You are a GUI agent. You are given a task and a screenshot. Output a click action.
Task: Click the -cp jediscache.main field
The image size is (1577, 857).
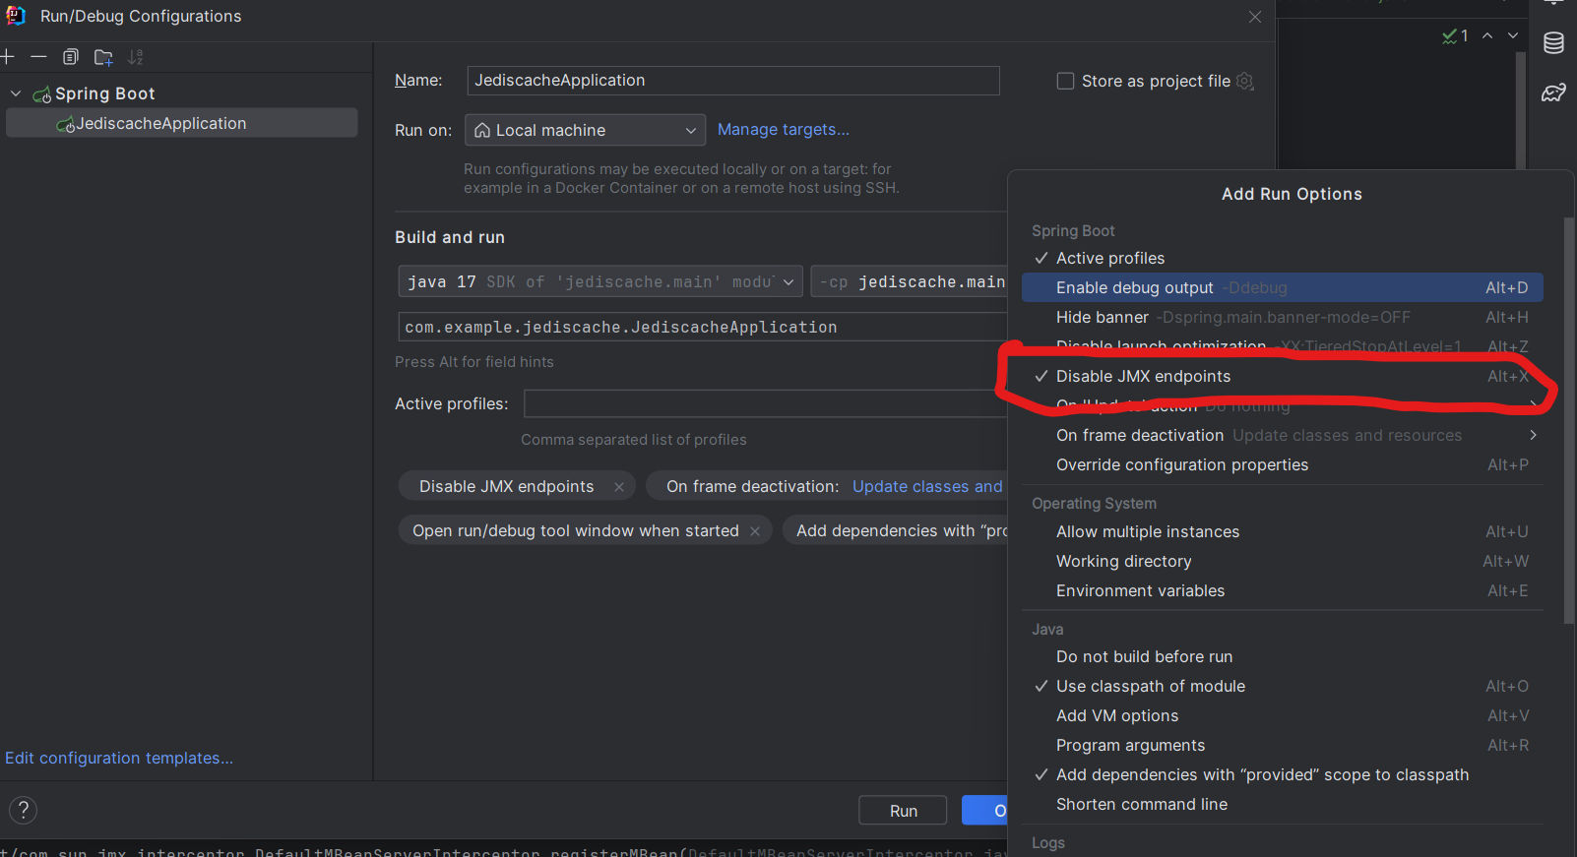pyautogui.click(x=909, y=281)
